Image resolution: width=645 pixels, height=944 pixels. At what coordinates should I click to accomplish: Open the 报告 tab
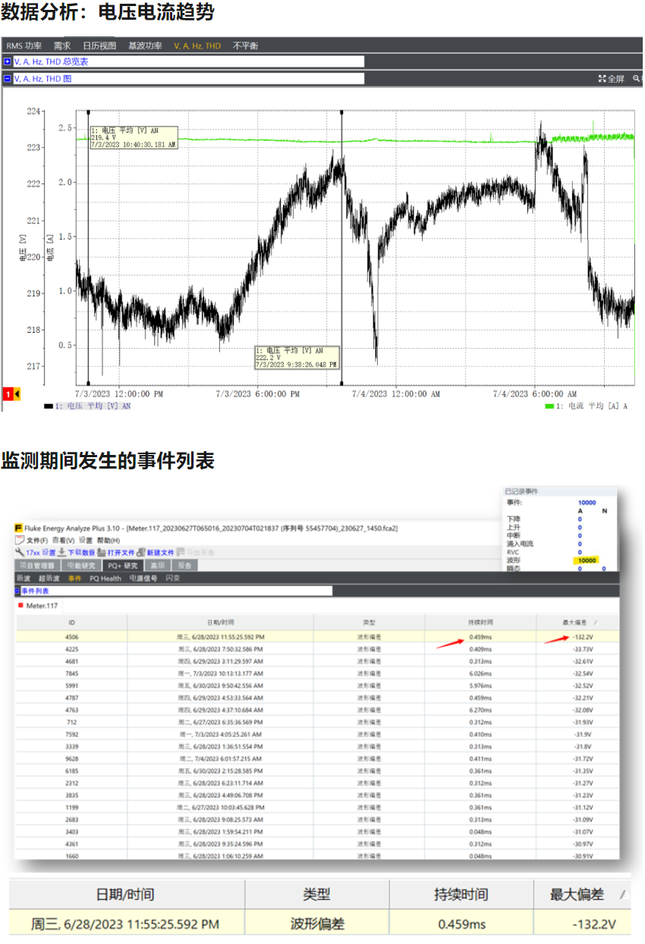coord(184,565)
